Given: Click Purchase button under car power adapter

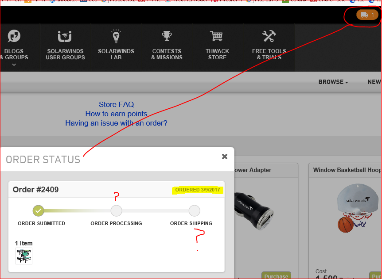Looking at the screenshot, I should (x=276, y=275).
